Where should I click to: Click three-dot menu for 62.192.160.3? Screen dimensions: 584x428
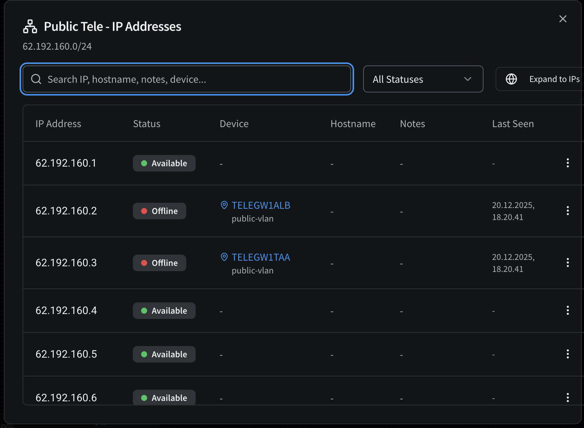pos(567,263)
